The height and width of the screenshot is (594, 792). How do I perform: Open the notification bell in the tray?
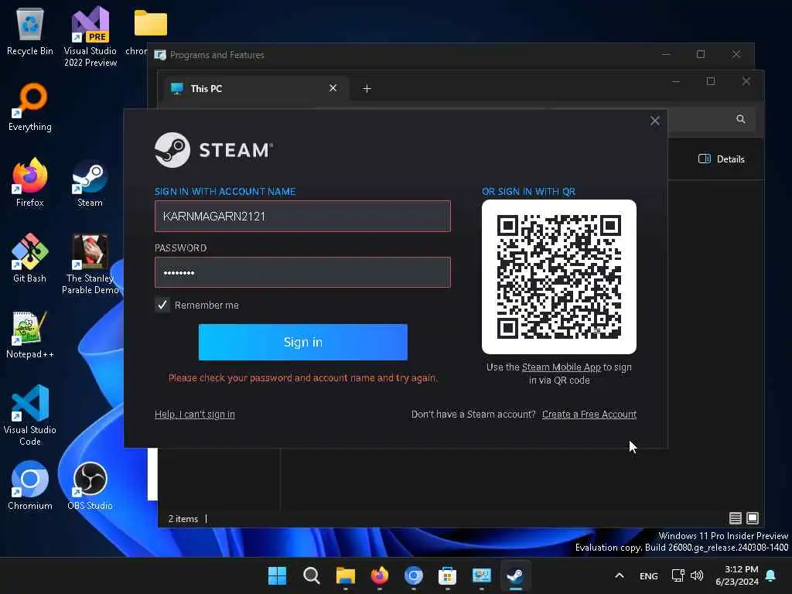point(771,575)
